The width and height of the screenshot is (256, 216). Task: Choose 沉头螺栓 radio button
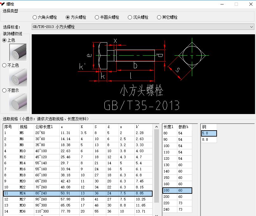point(138,17)
